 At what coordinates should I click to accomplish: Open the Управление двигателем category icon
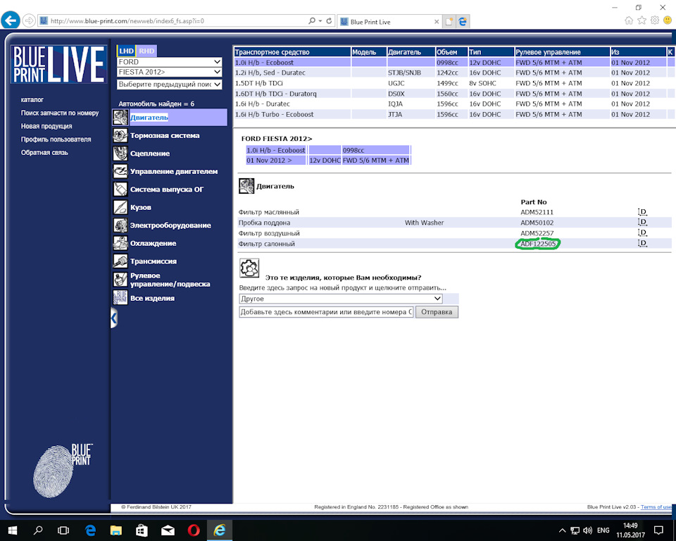point(120,171)
